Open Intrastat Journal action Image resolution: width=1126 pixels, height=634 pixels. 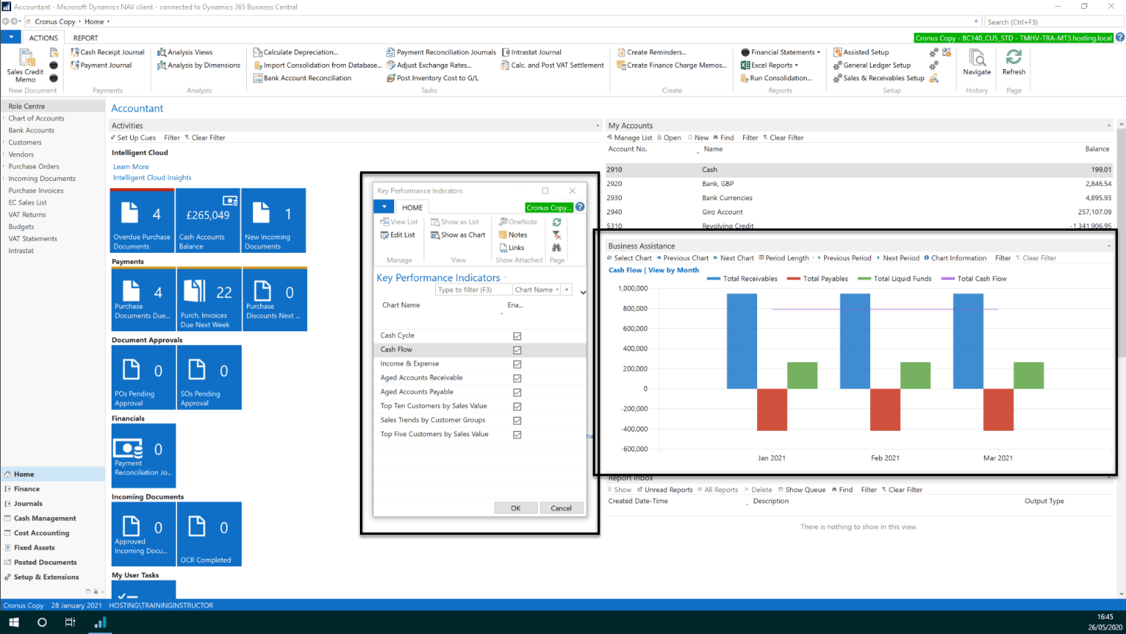pos(531,52)
